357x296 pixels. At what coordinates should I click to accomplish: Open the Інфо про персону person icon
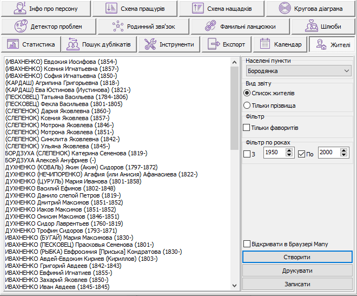point(19,9)
